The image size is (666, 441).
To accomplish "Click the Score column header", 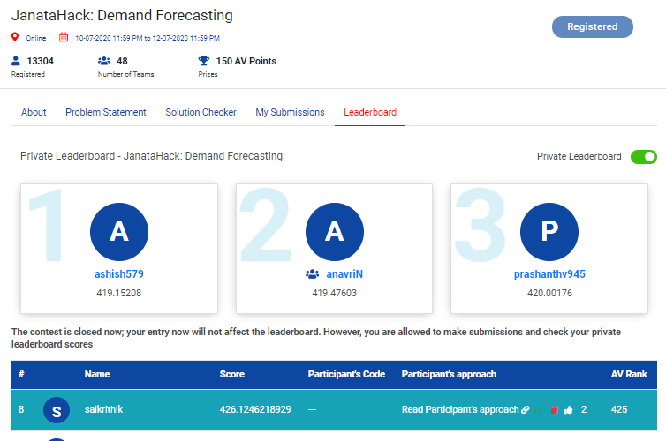I will tap(232, 375).
